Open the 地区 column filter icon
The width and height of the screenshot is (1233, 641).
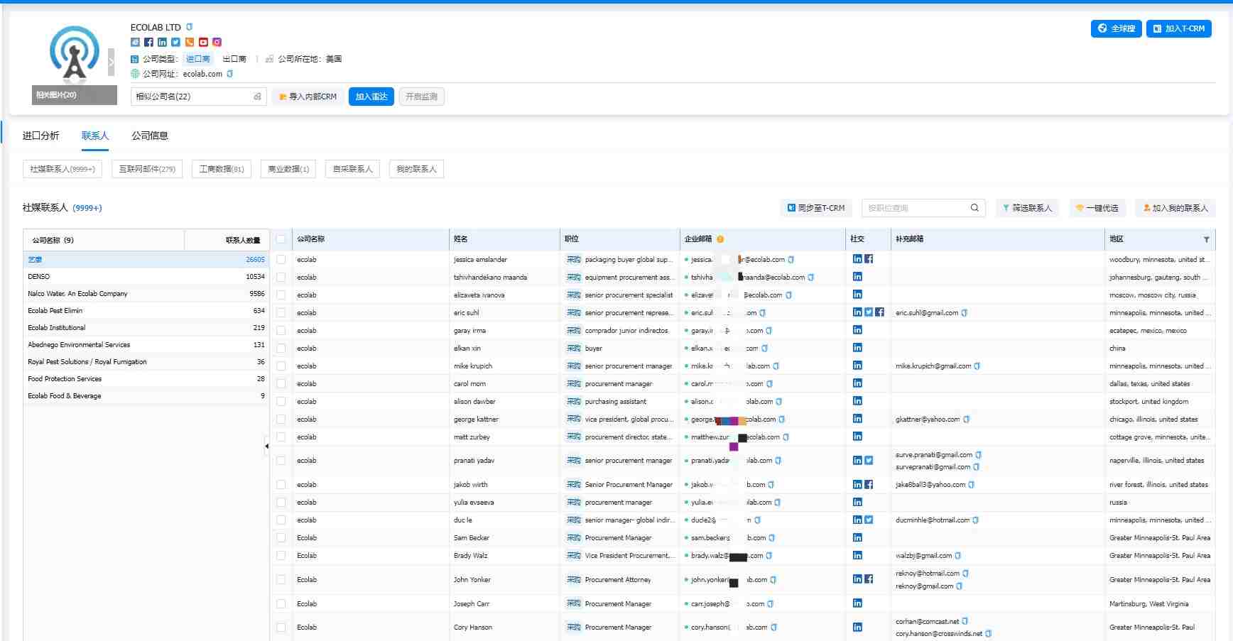coord(1206,239)
